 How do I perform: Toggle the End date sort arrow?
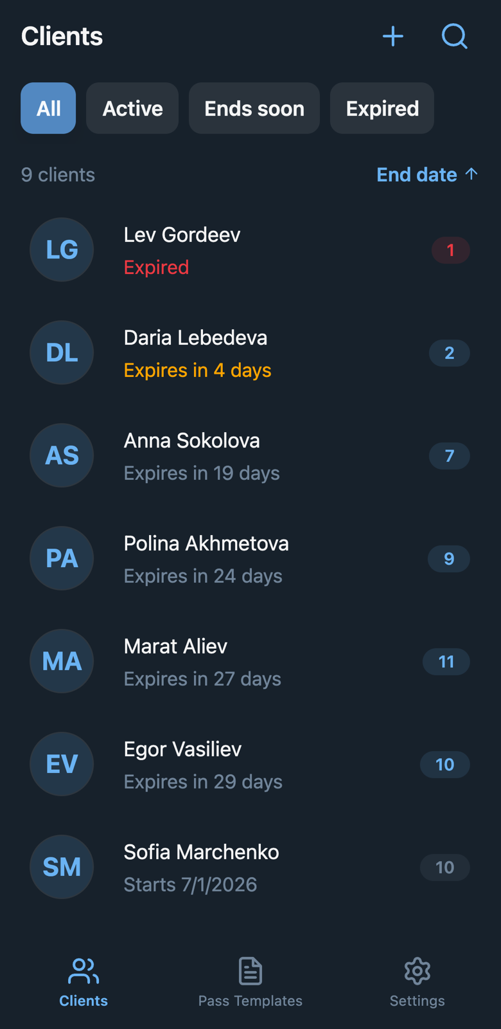click(471, 174)
